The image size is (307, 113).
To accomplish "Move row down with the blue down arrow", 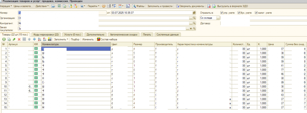I will click(34, 39).
